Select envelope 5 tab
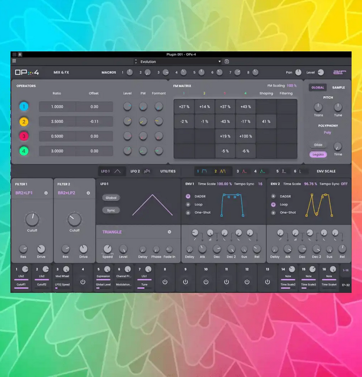Screen dimensions: 362x377 (281, 171)
